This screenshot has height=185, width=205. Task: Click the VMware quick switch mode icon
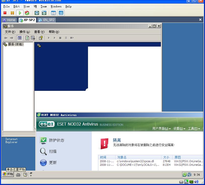[44, 13]
